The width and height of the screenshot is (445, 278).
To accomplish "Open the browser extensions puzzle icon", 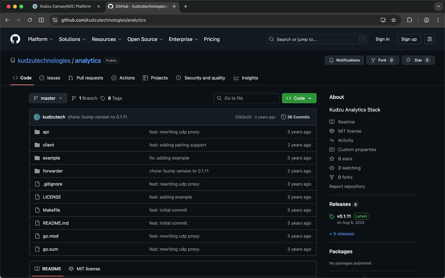I will coord(409,20).
